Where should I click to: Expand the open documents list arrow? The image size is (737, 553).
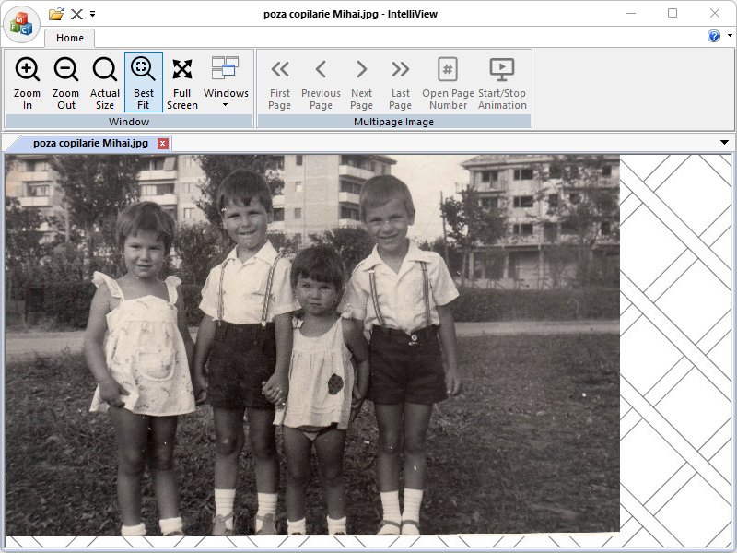point(724,143)
